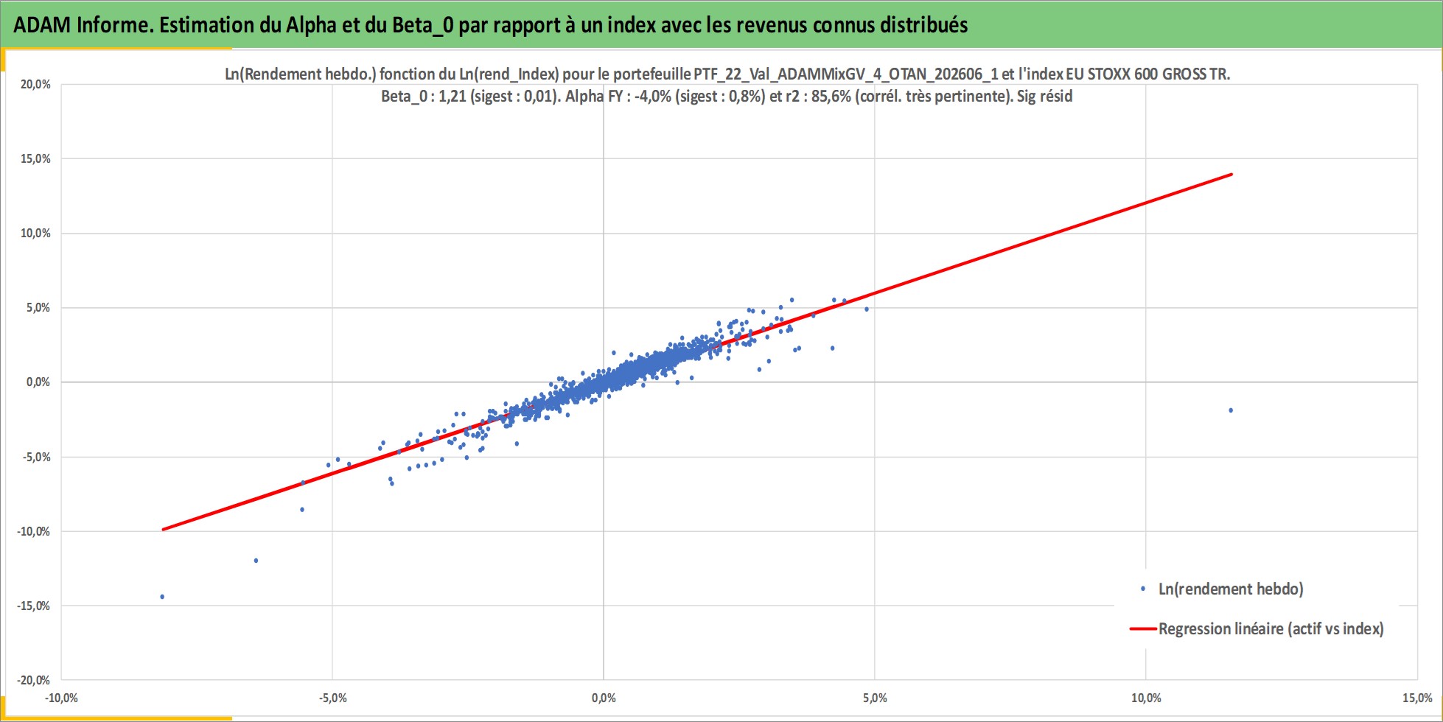Click the "15,0%" horizontal axis label
Viewport: 1443px width, 722px height.
tap(1417, 698)
